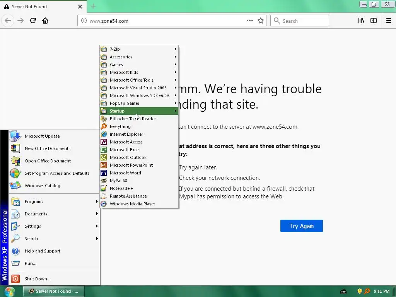
Task: Reload the page with the refresh icon
Action: click(33, 20)
